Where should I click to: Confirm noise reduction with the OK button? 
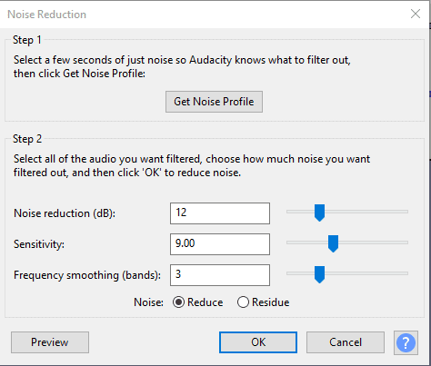[x=258, y=342]
